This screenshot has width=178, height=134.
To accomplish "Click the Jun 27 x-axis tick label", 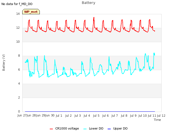I will pos(22,115).
